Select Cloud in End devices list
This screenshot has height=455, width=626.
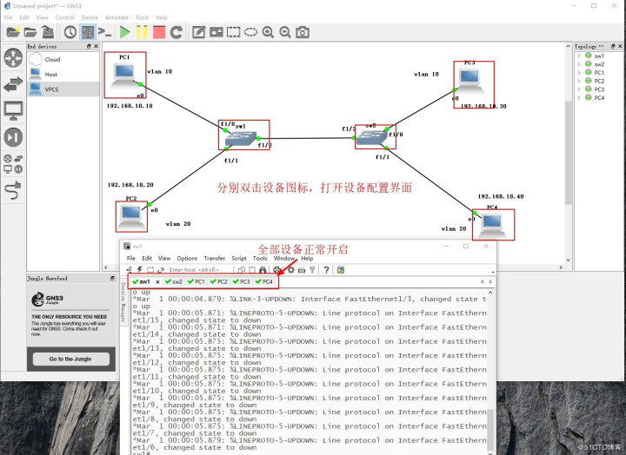(63, 59)
